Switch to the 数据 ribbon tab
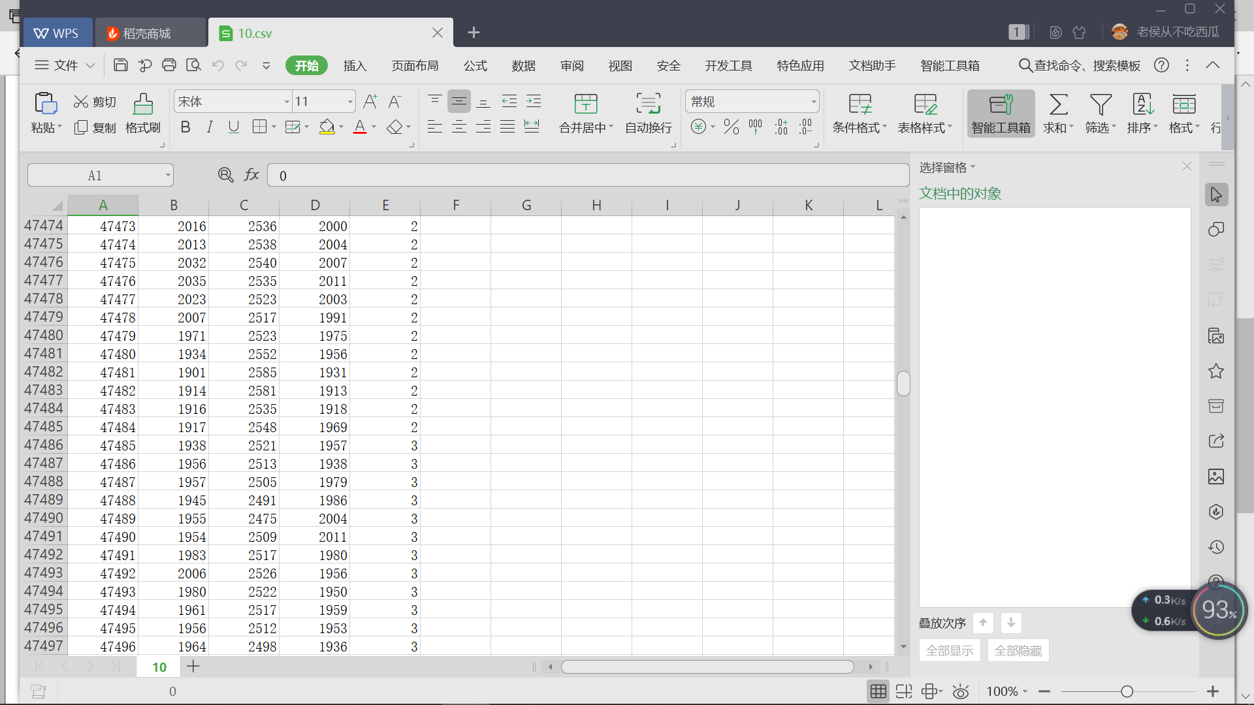Screen dimensions: 1254x705 coord(523,66)
